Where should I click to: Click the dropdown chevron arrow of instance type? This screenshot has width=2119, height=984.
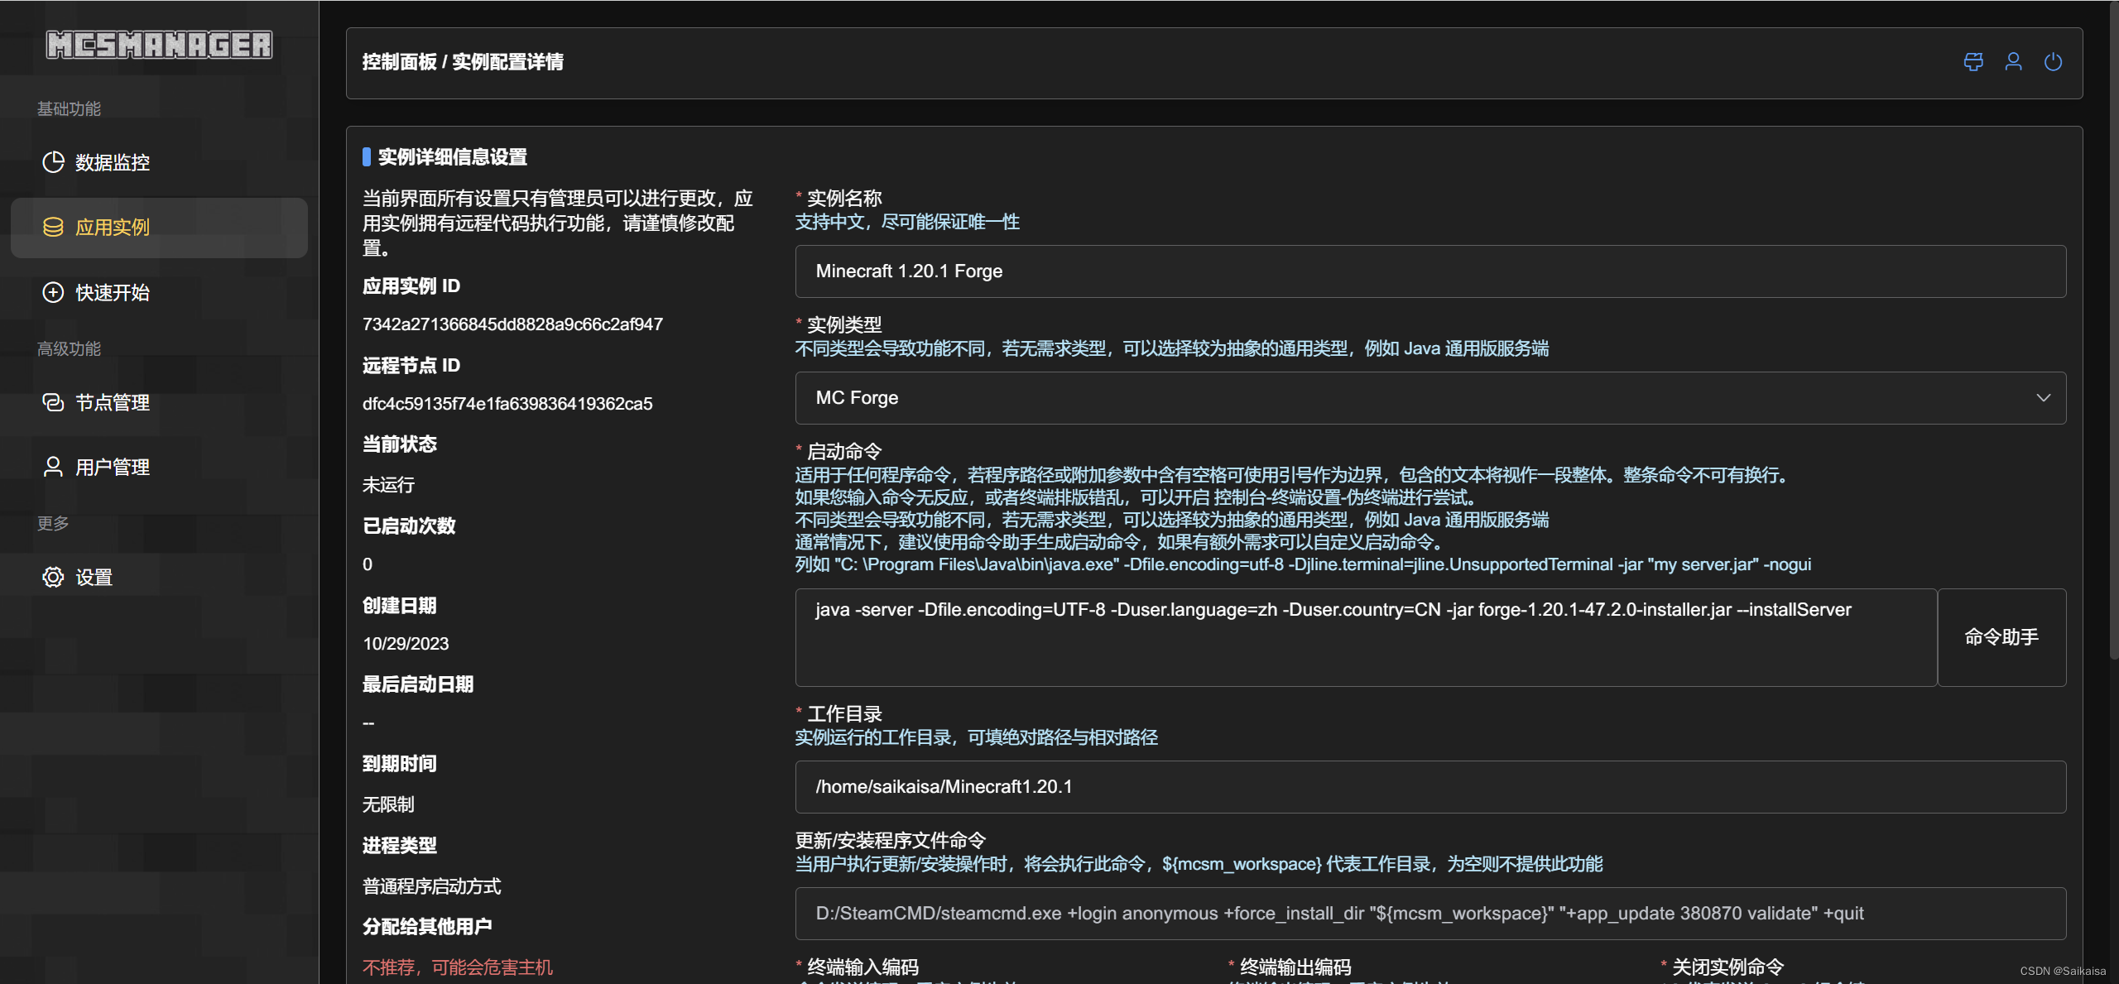[2043, 398]
